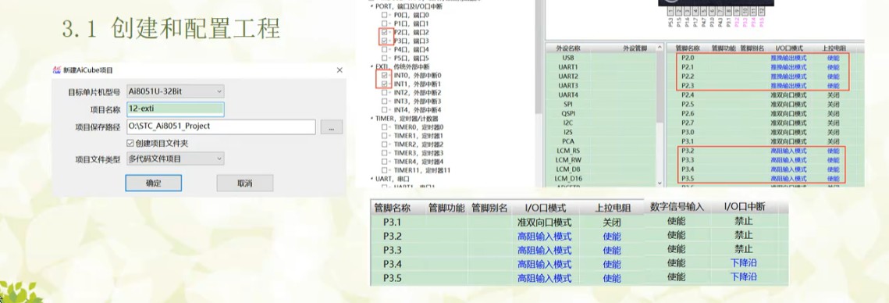The width and height of the screenshot is (889, 303).
Task: Open I/O mode 推挽输出模式 for pin P2.0
Action: pyautogui.click(x=788, y=58)
